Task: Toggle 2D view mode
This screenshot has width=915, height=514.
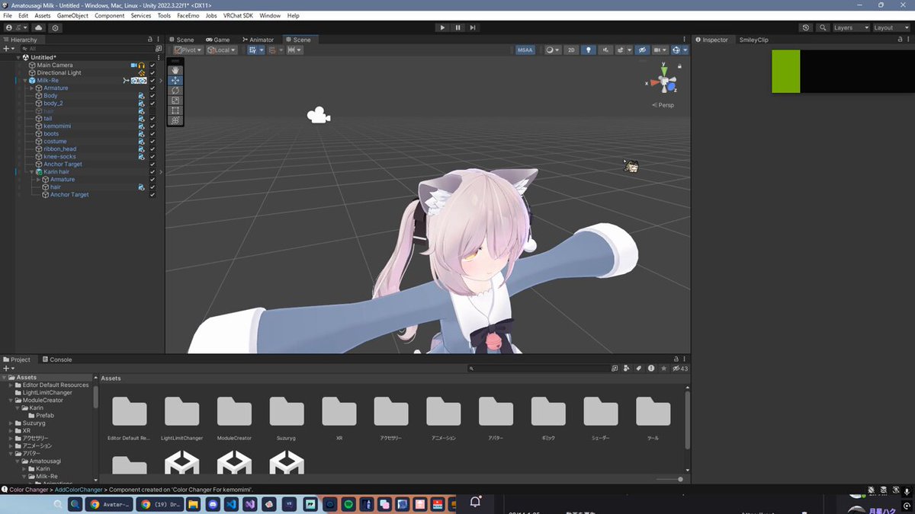Action: point(570,49)
